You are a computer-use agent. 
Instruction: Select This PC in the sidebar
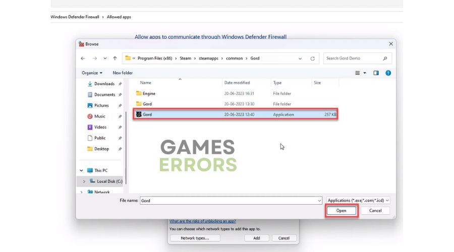(101, 171)
